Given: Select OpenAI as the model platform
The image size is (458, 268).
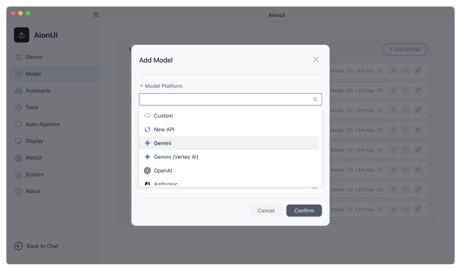Looking at the screenshot, I should click(x=163, y=170).
